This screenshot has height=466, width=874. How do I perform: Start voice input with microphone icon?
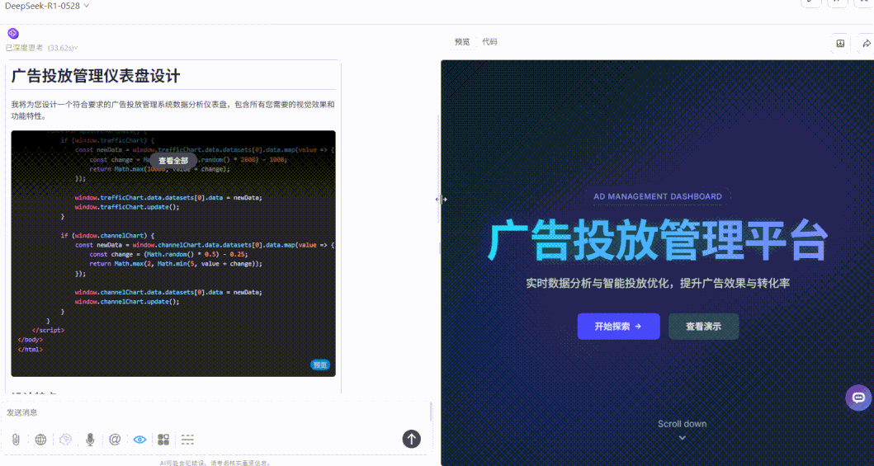click(90, 440)
